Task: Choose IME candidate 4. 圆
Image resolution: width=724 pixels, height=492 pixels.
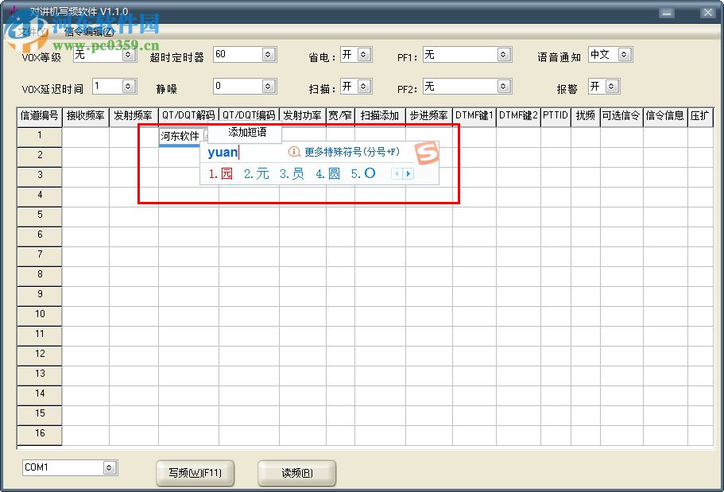Action: 328,174
